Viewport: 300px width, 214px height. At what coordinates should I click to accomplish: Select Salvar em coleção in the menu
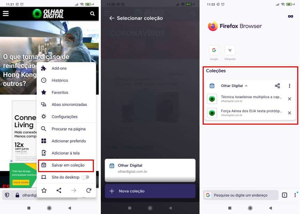(66, 165)
